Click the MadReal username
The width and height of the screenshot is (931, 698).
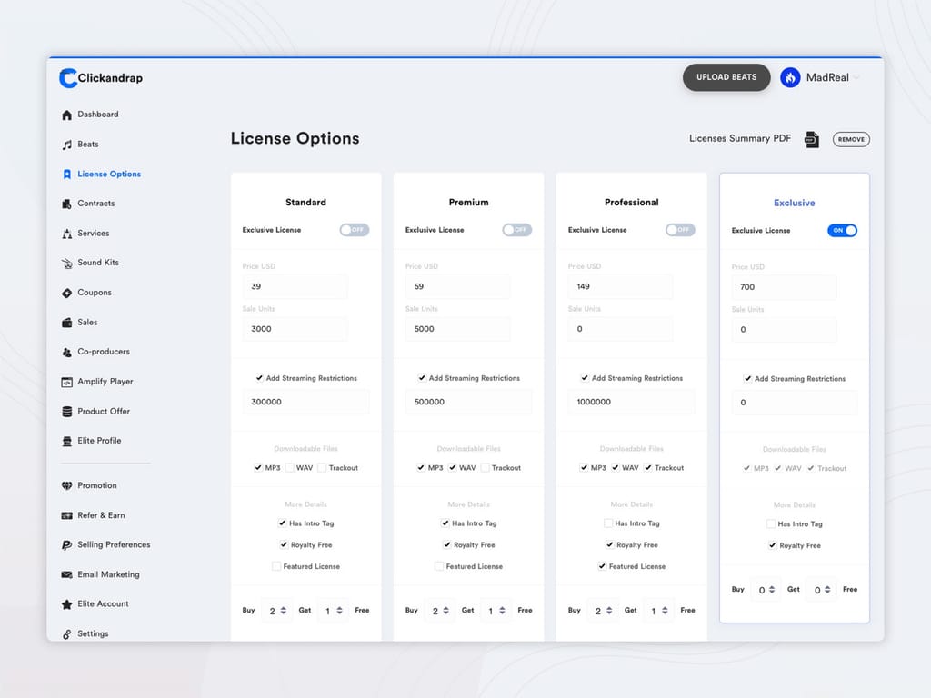[827, 78]
